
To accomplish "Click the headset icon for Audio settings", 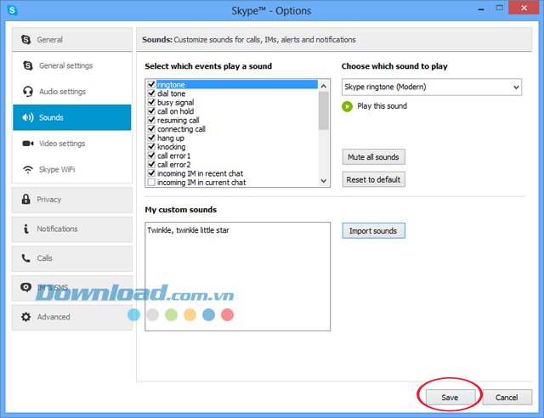I will (x=28, y=91).
